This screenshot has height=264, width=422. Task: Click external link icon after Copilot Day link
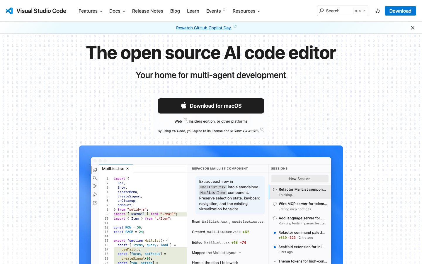pos(235,26)
